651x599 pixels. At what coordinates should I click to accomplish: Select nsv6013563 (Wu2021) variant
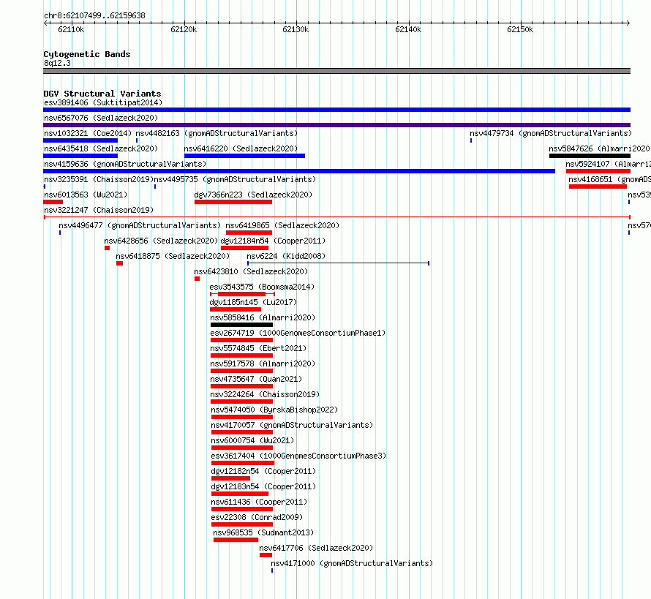tap(86, 195)
